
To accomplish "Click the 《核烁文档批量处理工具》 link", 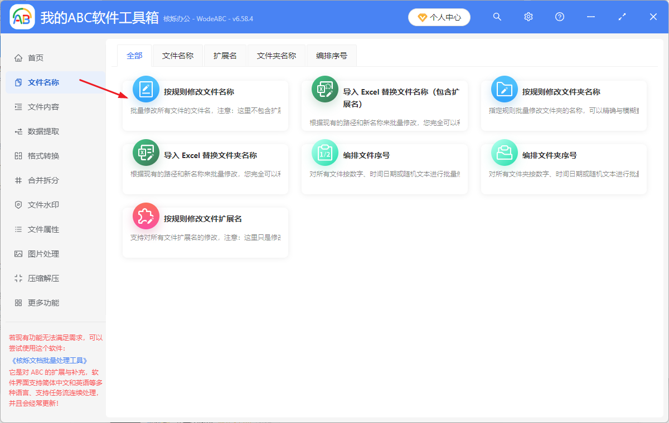I will pyautogui.click(x=50, y=360).
